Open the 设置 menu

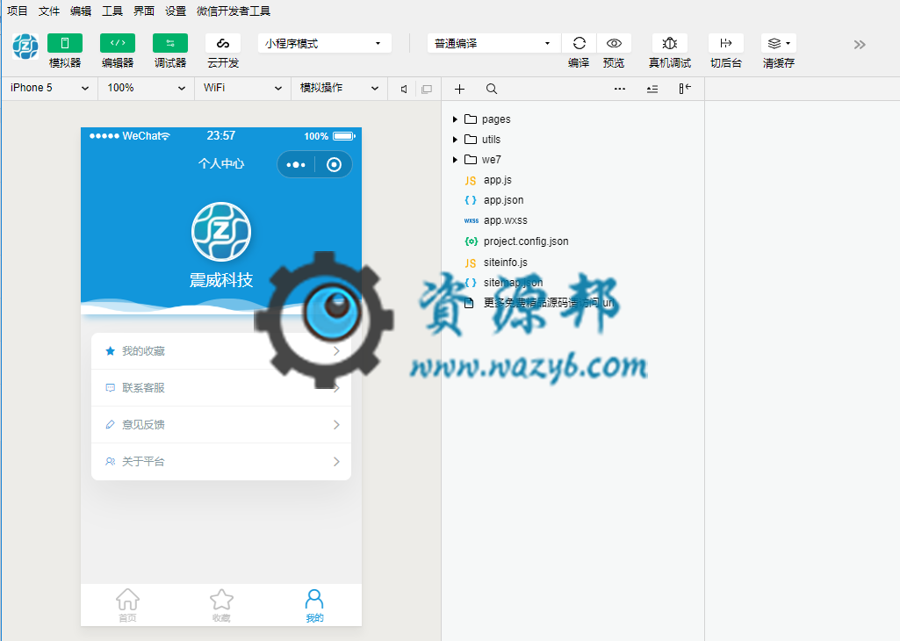pyautogui.click(x=175, y=11)
